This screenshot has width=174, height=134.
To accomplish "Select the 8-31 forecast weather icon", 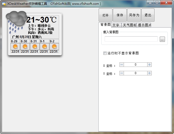I will pos(35,47).
